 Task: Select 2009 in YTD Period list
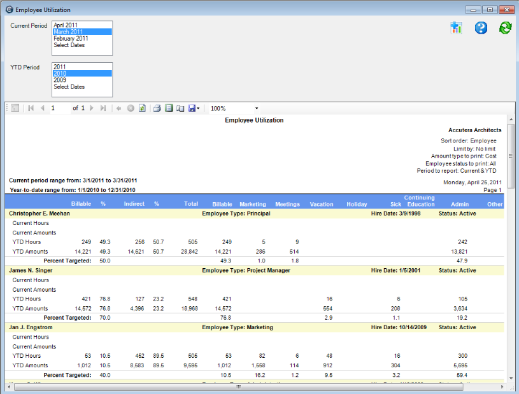pos(60,80)
